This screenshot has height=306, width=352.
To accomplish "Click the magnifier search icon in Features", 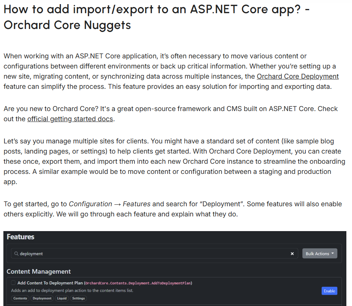I will pos(16,254).
